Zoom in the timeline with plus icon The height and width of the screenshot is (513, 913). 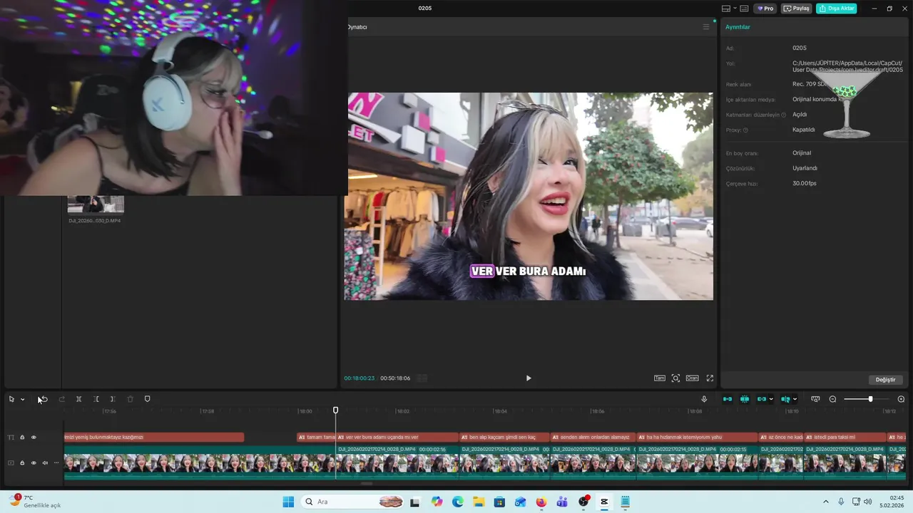coord(901,399)
